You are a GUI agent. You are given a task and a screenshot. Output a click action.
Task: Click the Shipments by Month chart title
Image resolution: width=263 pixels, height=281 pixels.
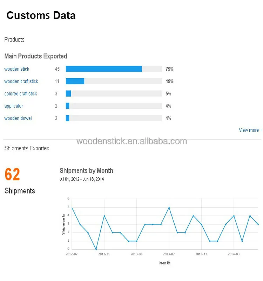86,171
